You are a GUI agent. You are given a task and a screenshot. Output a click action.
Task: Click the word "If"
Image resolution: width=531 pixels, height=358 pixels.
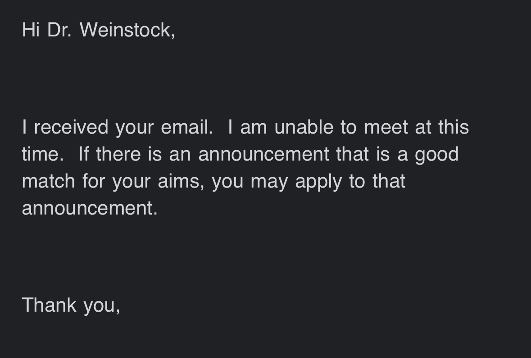[x=83, y=154]
